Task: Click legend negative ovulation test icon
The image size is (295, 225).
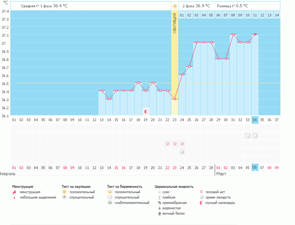Action: point(65,197)
